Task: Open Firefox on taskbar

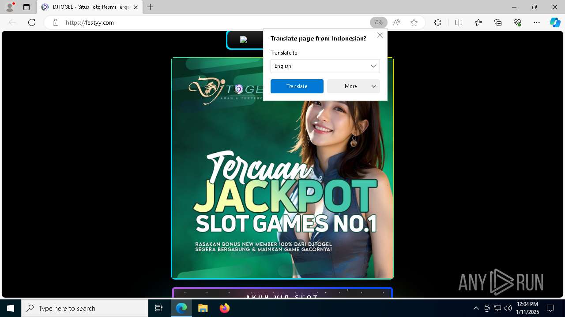Action: point(225,308)
